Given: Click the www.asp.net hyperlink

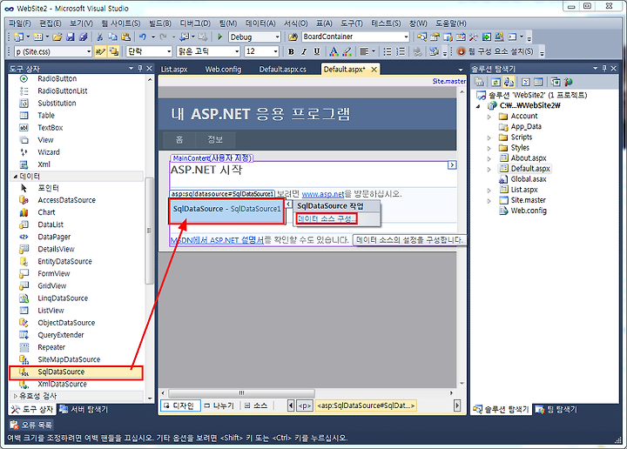Looking at the screenshot, I should pyautogui.click(x=323, y=194).
